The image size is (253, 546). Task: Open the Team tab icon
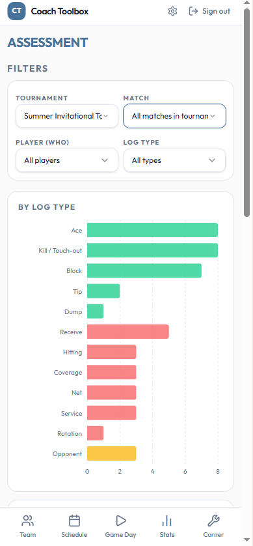coord(28,521)
